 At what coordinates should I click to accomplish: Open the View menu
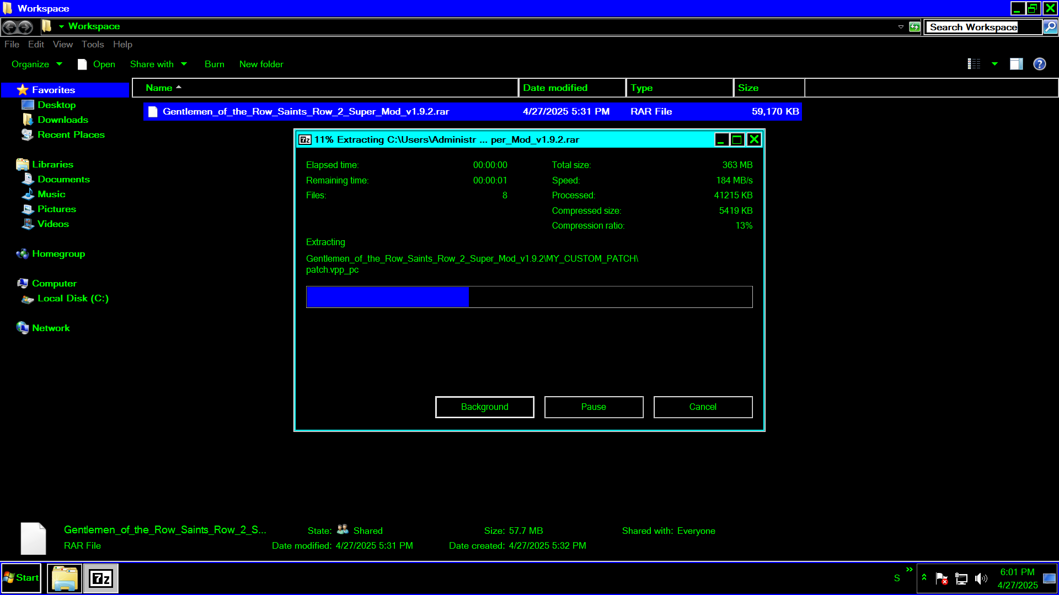(63, 45)
